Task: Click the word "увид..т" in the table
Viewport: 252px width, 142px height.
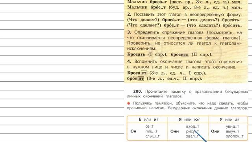Action: click(232, 126)
